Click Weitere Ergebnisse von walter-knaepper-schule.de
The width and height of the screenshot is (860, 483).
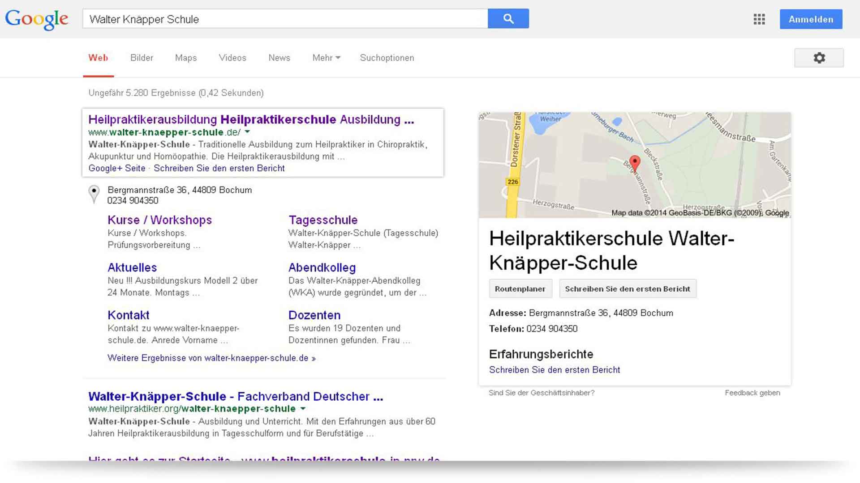(x=211, y=358)
